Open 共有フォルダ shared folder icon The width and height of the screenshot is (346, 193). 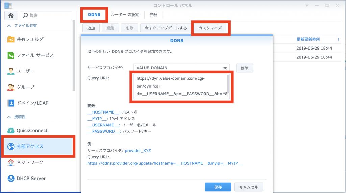11,39
